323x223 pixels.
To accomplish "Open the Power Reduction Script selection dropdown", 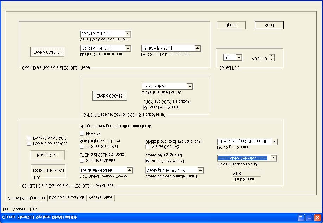I will (273, 158).
